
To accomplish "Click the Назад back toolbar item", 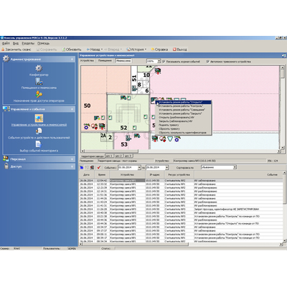I will (95, 50).
